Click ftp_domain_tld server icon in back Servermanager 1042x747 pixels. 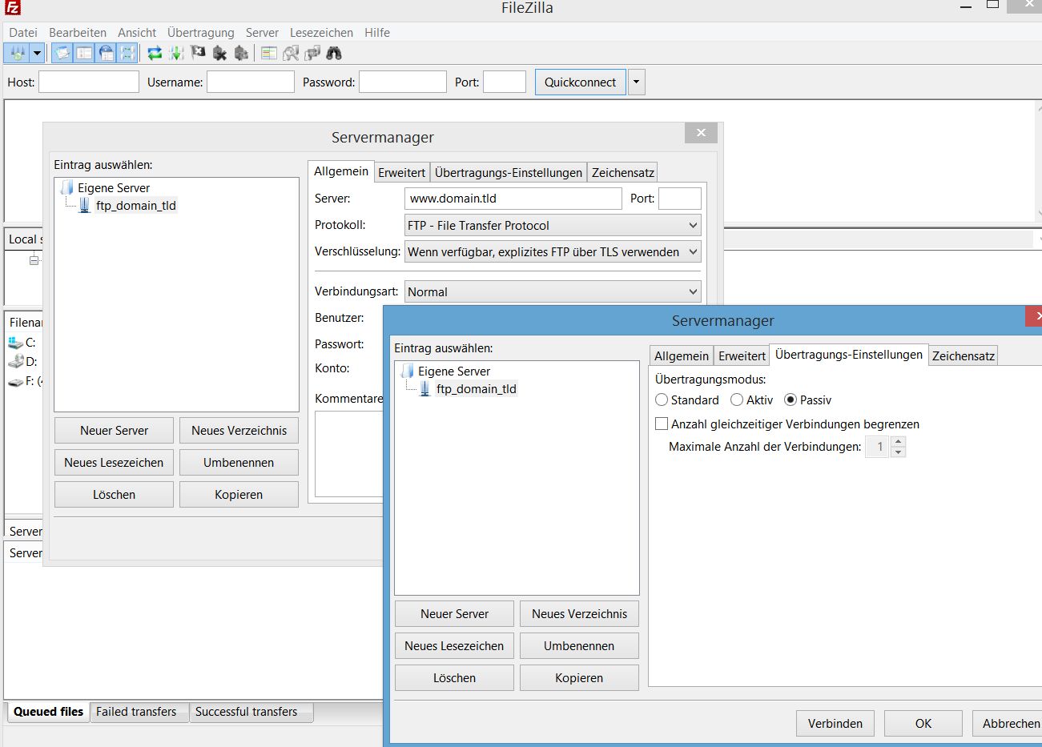[85, 206]
